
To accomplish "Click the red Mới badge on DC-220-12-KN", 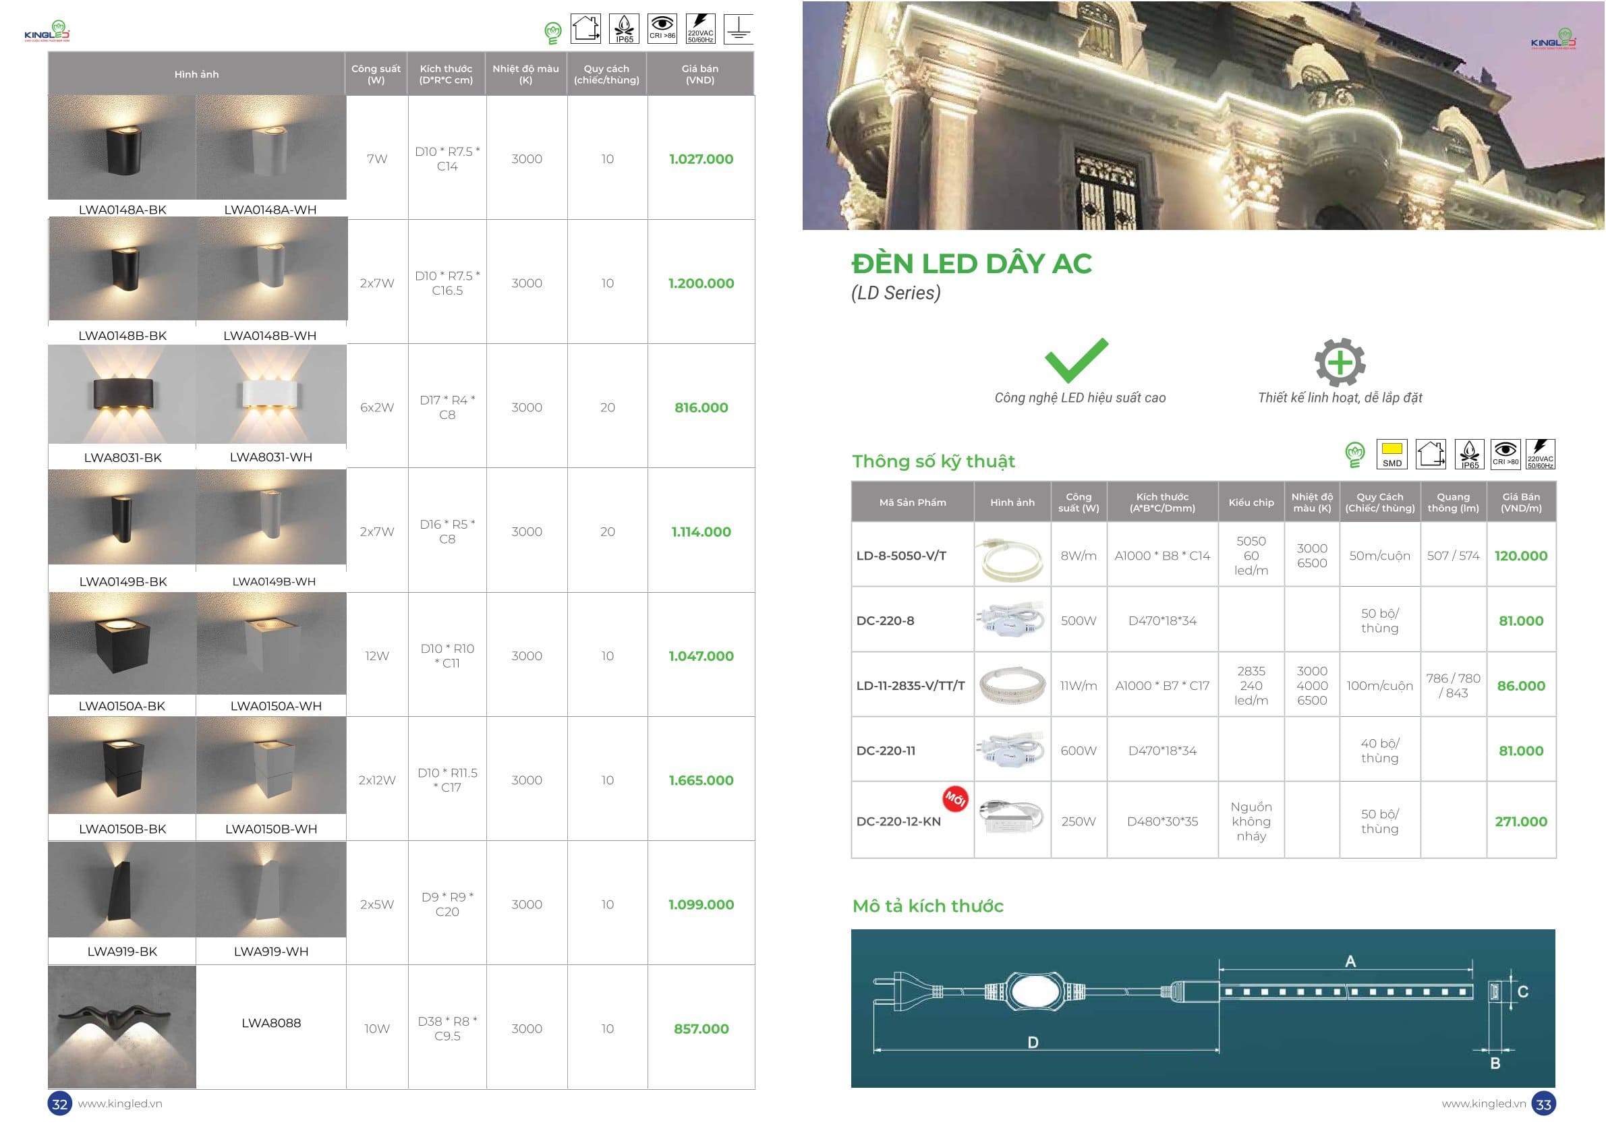I will pyautogui.click(x=955, y=798).
